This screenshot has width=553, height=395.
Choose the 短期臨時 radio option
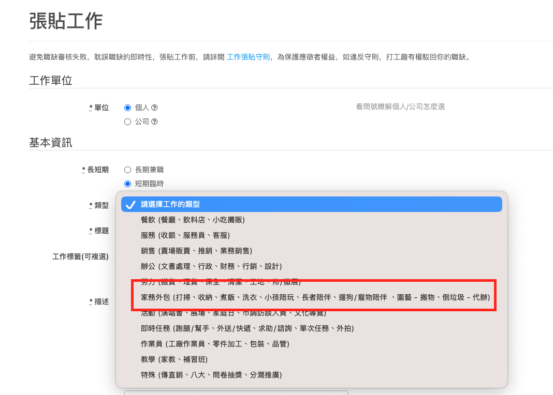coord(128,184)
